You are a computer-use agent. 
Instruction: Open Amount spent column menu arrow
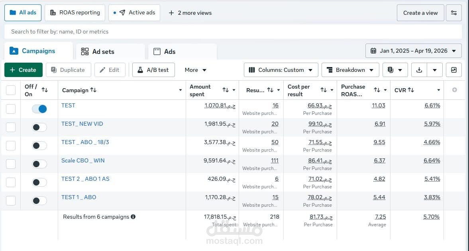(x=234, y=90)
